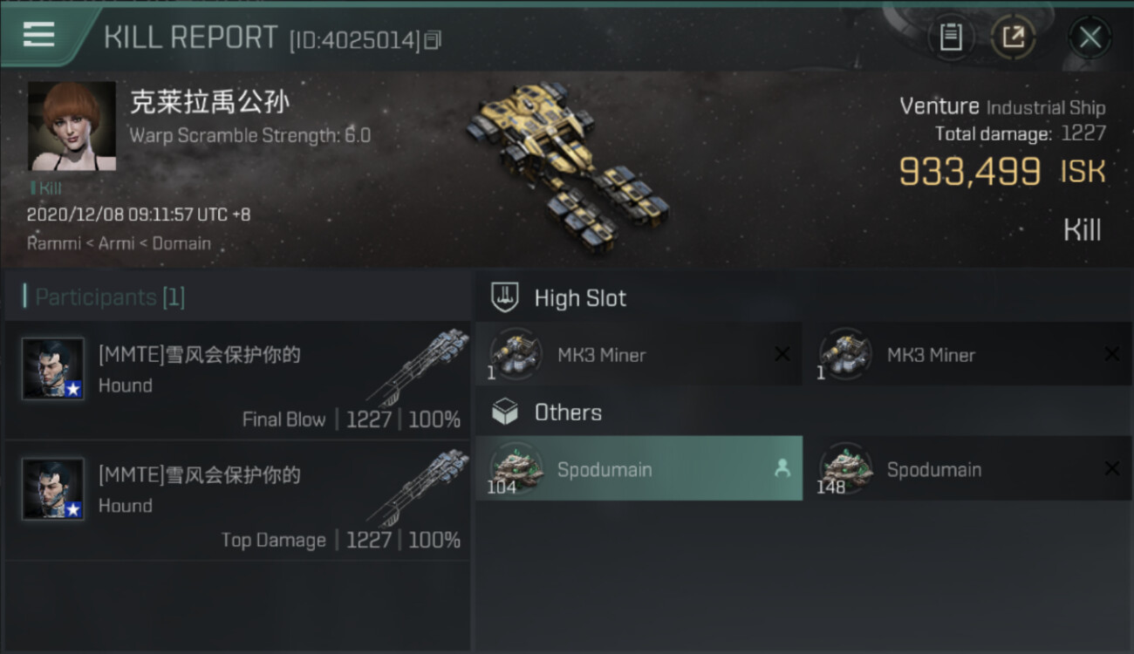Click the clipboard report icon
The width and height of the screenshot is (1134, 654).
point(951,37)
